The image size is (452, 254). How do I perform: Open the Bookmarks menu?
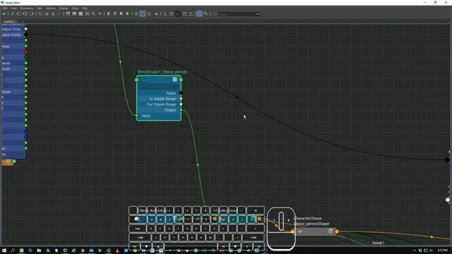(x=27, y=8)
